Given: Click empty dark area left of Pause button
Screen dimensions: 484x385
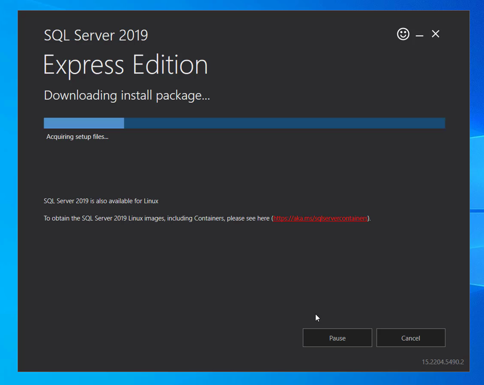Looking at the screenshot, I should tap(171, 338).
